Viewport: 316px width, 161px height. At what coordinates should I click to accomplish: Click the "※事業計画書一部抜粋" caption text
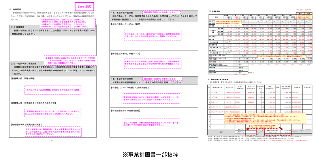157,153
